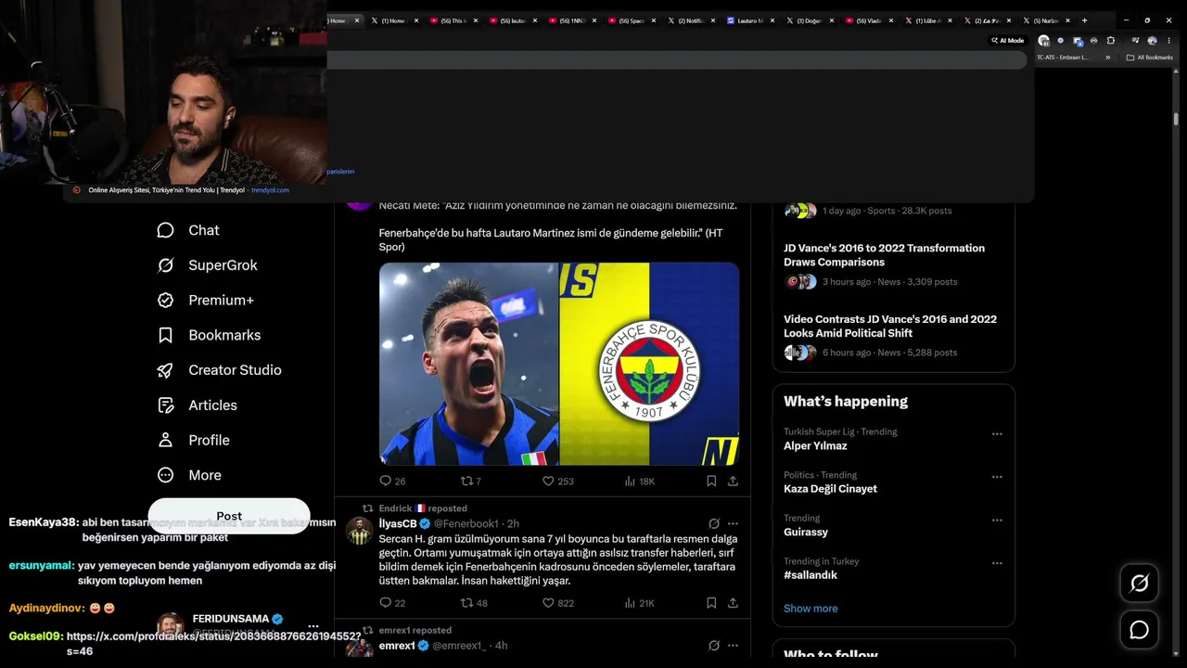Ask Grok about İlyasCB's post

pos(714,523)
